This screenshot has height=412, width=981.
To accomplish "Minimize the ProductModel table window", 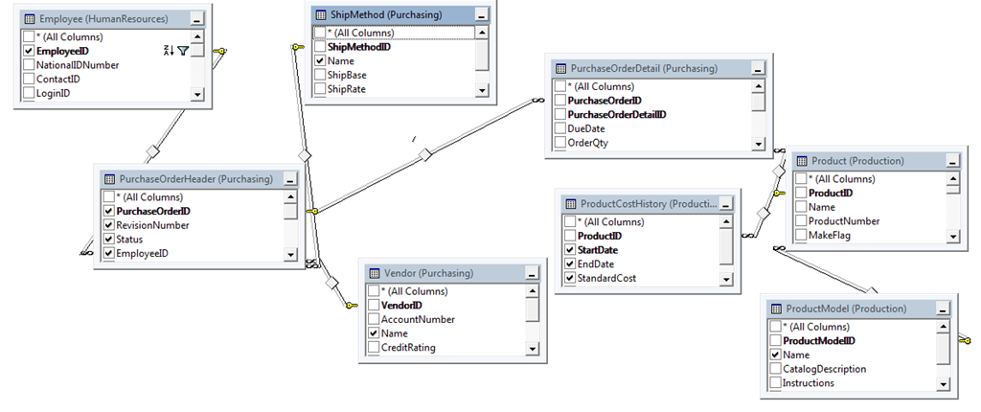I will 943,309.
